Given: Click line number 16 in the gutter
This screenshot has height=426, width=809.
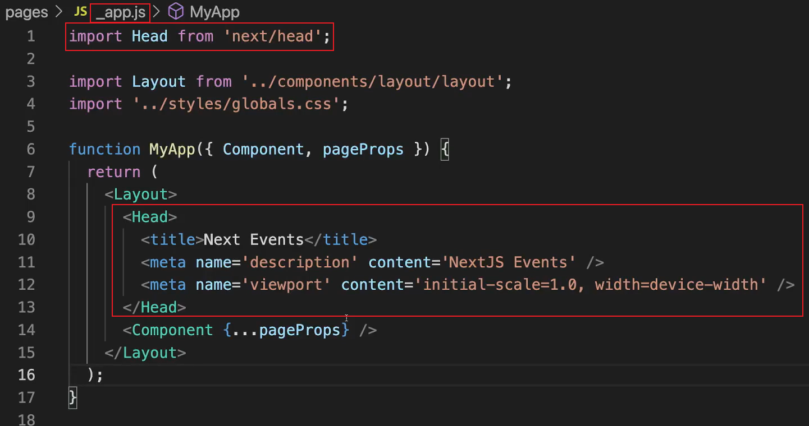Looking at the screenshot, I should click(x=26, y=374).
